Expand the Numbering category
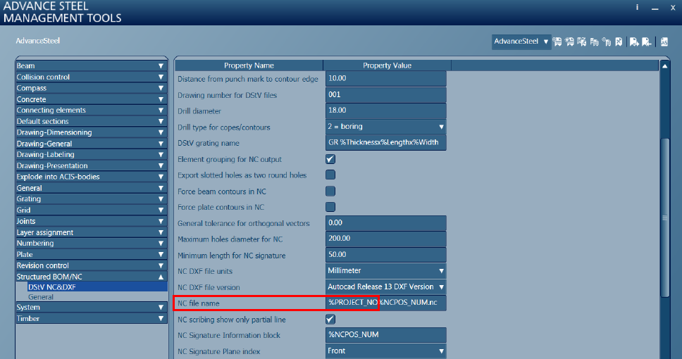The width and height of the screenshot is (682, 359). pyautogui.click(x=92, y=243)
